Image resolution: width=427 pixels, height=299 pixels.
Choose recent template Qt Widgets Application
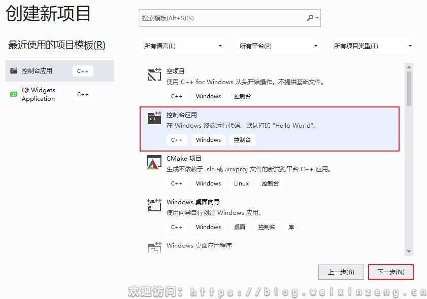coord(59,94)
